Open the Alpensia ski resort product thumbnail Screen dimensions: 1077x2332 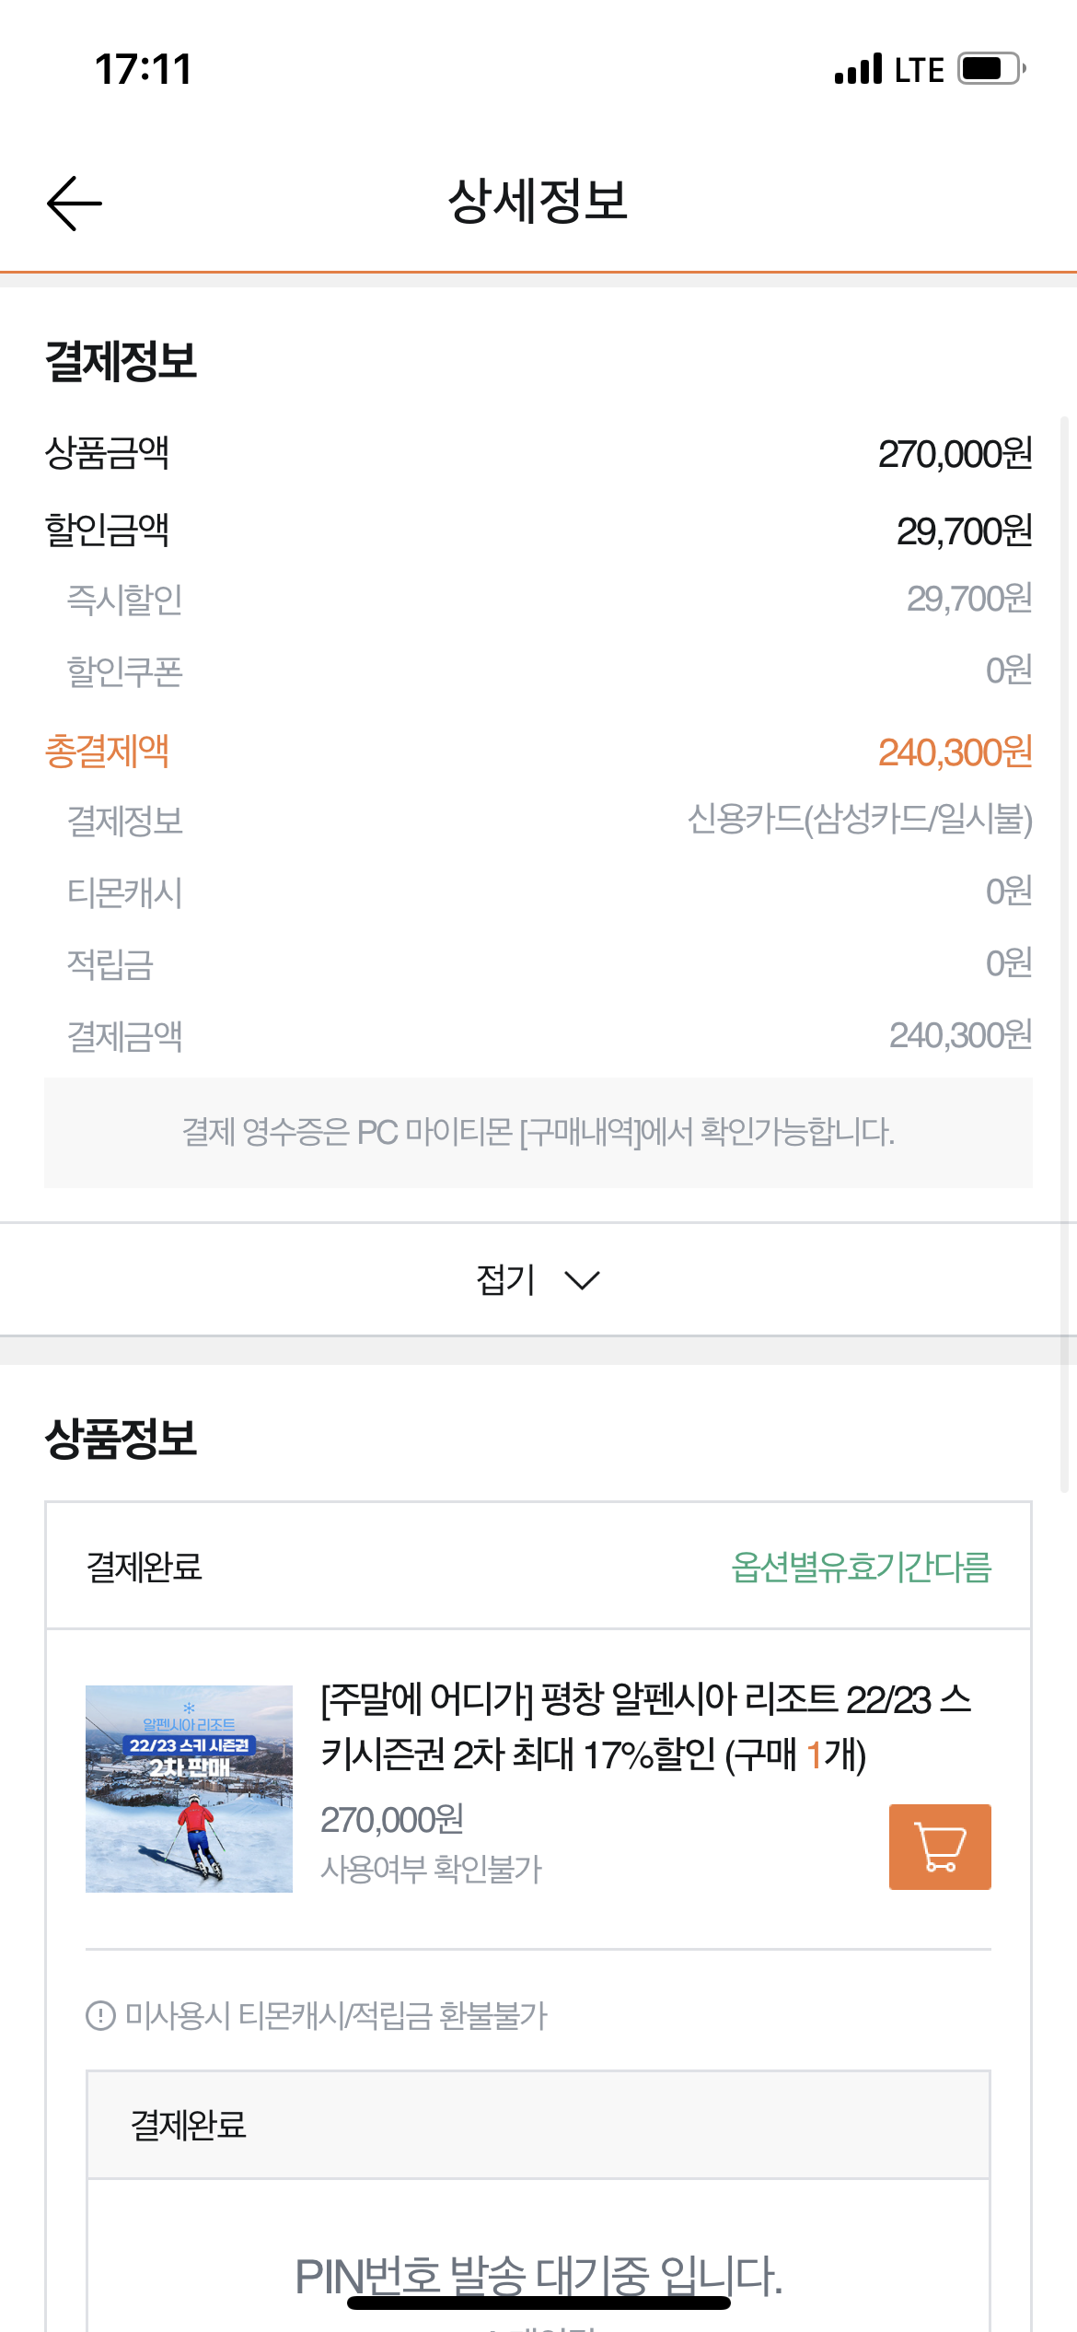(189, 1789)
